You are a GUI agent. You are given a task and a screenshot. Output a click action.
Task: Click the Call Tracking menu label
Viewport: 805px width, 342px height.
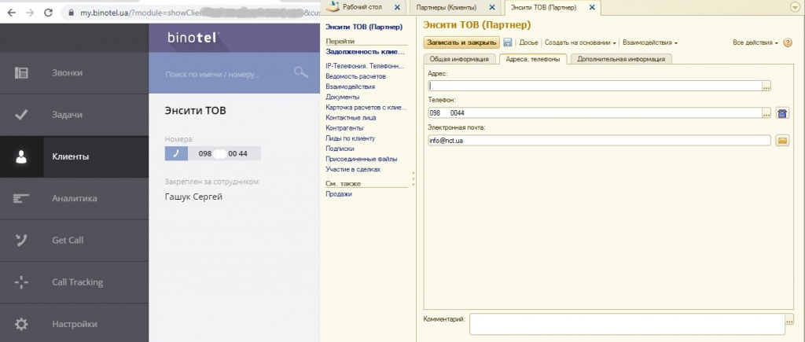coord(77,282)
